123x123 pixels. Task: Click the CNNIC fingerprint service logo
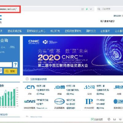coord(118,101)
